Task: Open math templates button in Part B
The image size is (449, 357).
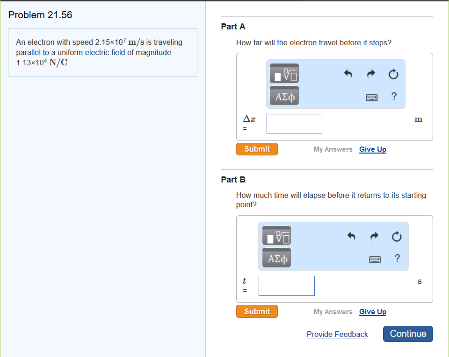Action: click(x=276, y=236)
